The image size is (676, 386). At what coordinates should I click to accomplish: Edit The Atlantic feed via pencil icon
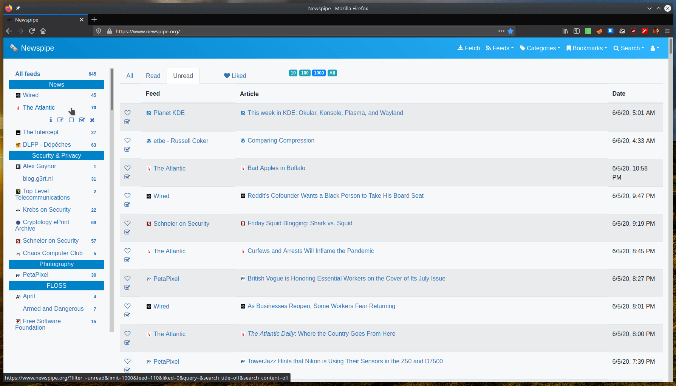pos(60,120)
